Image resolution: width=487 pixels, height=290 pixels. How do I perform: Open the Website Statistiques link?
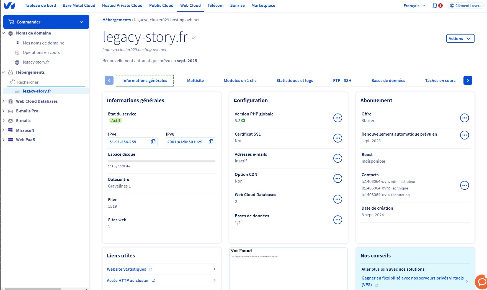coord(127,269)
